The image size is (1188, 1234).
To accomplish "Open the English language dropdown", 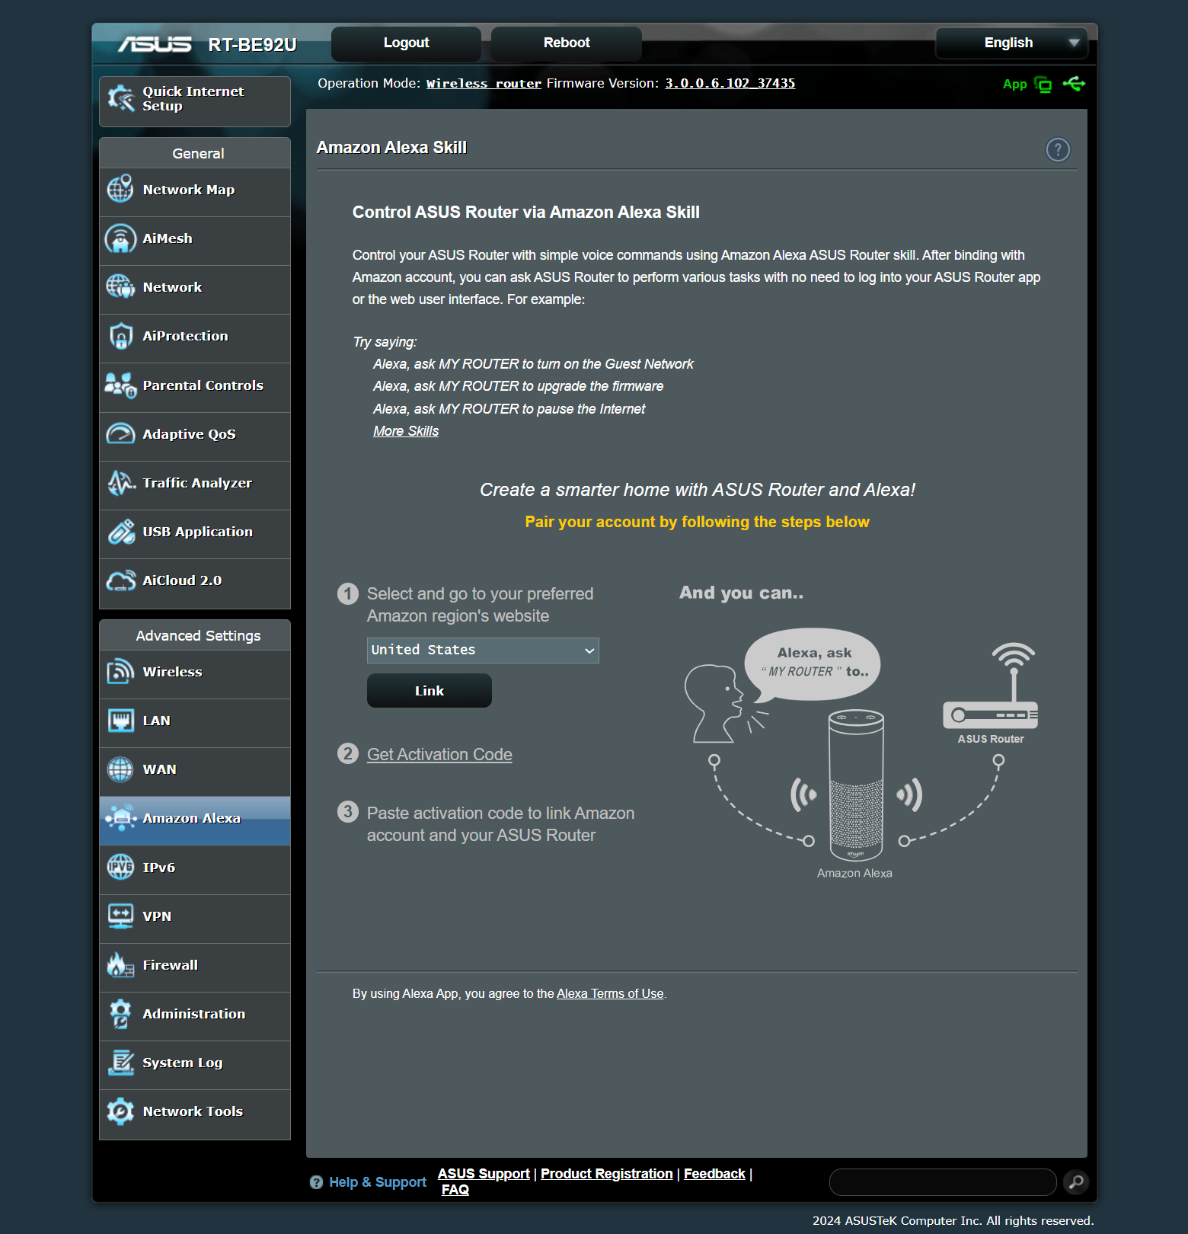I will click(1012, 43).
